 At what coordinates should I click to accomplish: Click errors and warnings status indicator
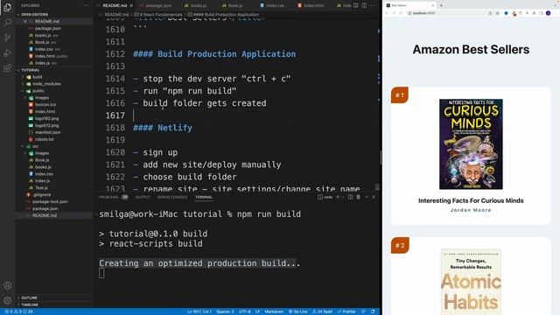(18, 311)
